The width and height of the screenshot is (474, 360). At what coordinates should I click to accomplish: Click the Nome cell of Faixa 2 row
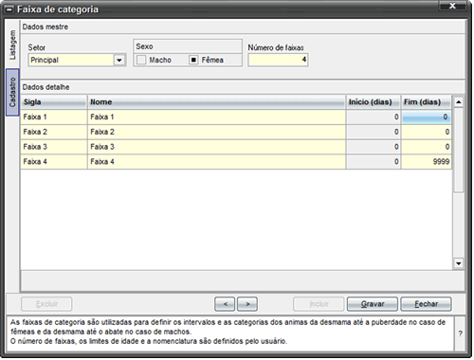point(216,132)
